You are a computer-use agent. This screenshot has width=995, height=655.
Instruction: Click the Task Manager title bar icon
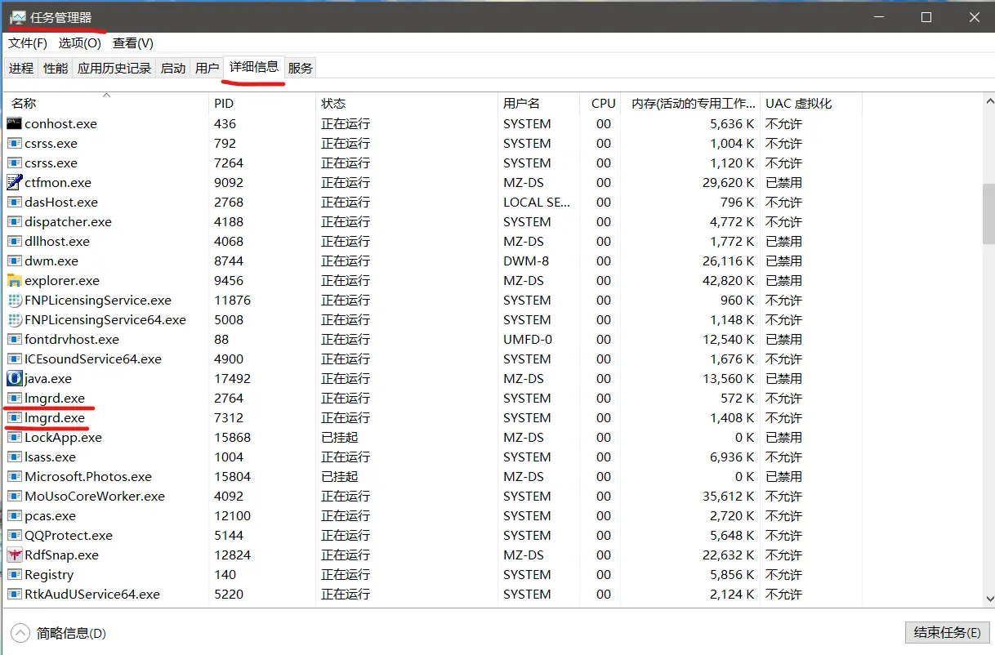click(17, 17)
